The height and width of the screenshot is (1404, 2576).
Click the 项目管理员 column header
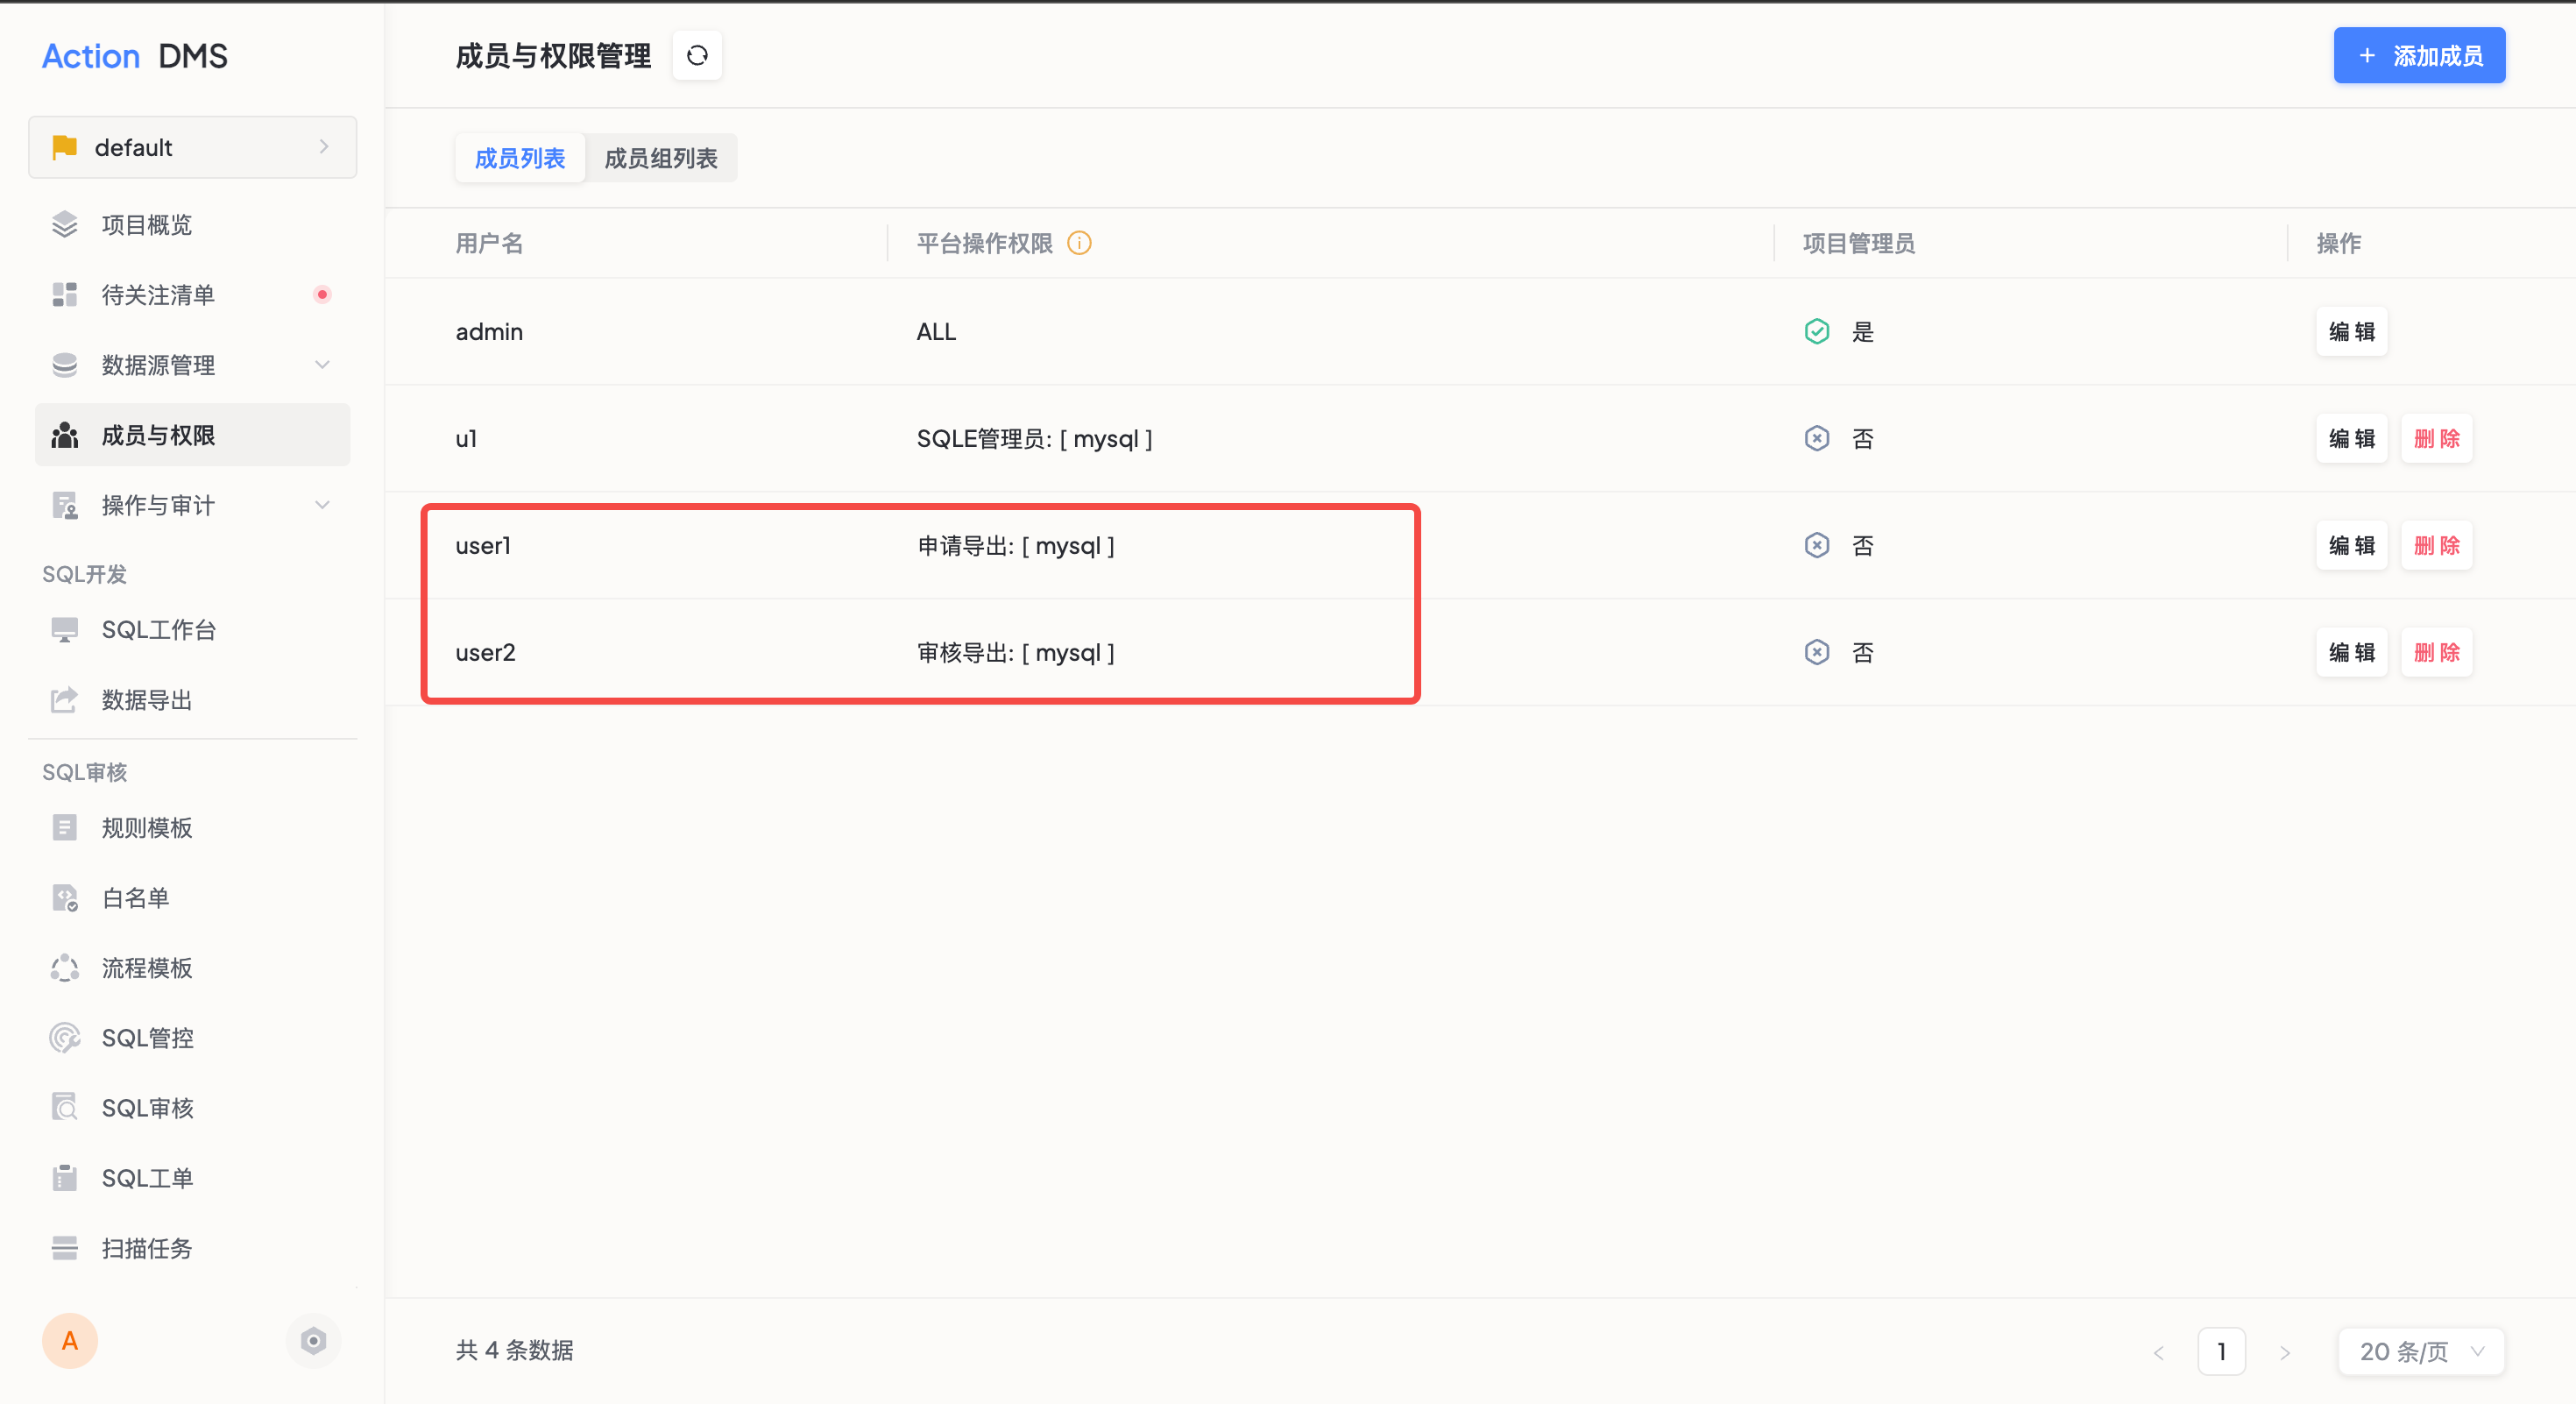1858,243
